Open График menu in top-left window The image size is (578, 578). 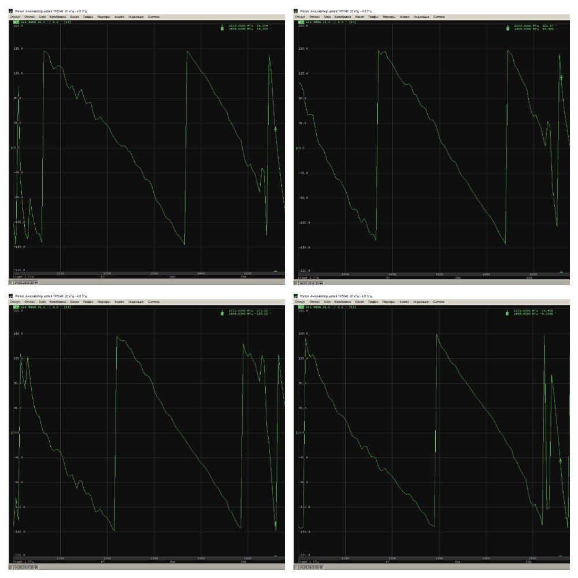pyautogui.click(x=88, y=17)
